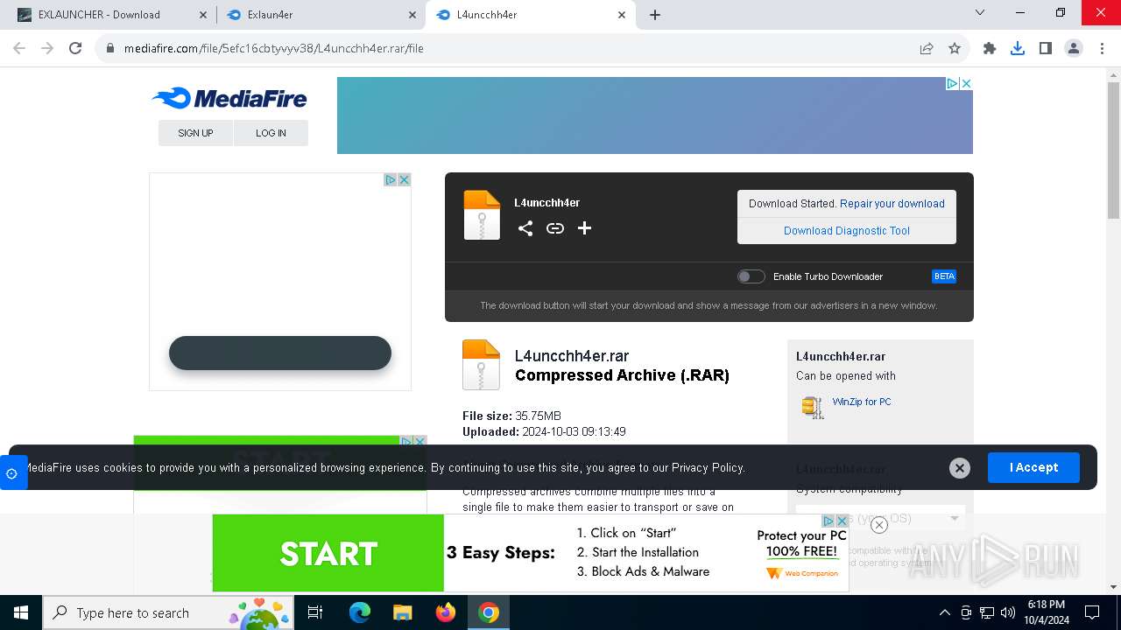This screenshot has height=630, width=1121.
Task: Open the Chrome three-dot menu
Action: [x=1101, y=49]
